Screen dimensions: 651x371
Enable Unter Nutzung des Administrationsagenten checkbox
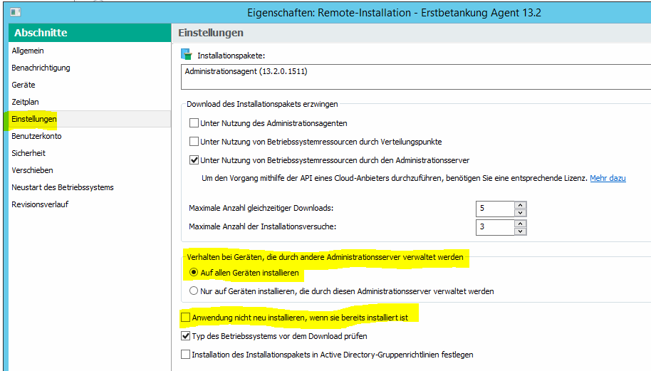pyautogui.click(x=194, y=123)
